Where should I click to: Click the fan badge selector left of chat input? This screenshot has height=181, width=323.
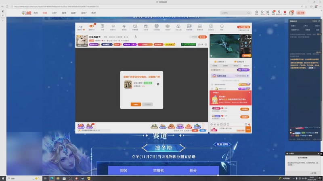pos(214,130)
